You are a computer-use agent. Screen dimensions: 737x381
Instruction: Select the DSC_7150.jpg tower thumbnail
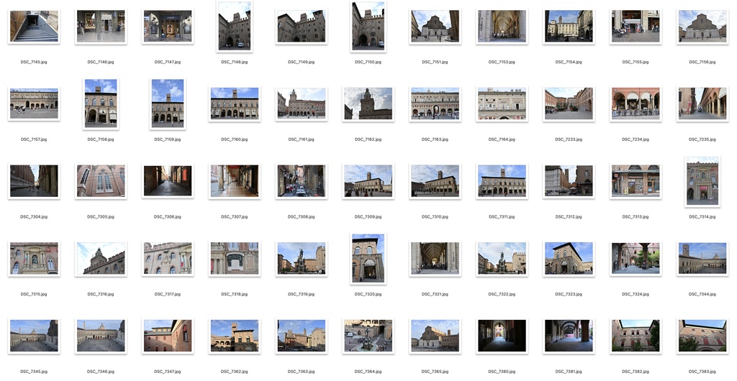pos(368,27)
